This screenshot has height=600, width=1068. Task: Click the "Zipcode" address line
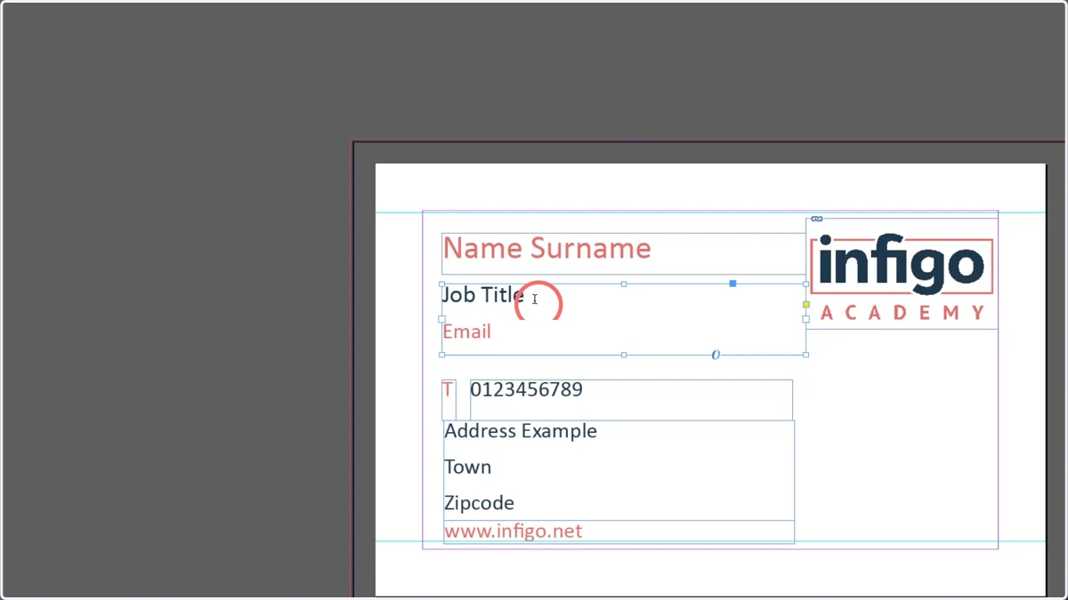[x=479, y=503]
